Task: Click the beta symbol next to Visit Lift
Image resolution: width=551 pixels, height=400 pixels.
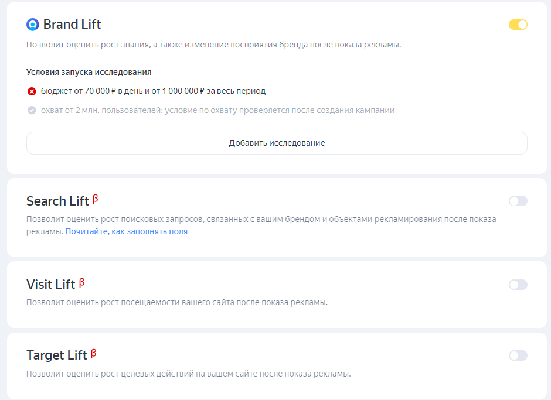Action: tap(81, 282)
